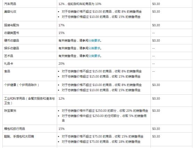
Task: Click 珠宝首饰 bullet mentioning 20% fee
Action: [105, 111]
